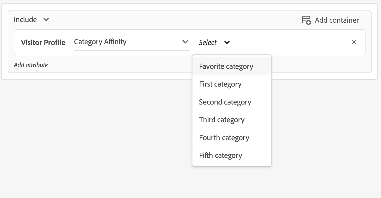Image resolution: width=381 pixels, height=198 pixels.
Task: Click the Select dropdown label
Action: (208, 43)
